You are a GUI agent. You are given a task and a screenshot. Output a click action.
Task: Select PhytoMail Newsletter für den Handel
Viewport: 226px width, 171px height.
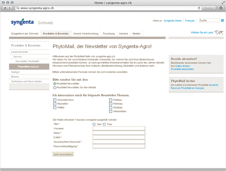click(55, 88)
